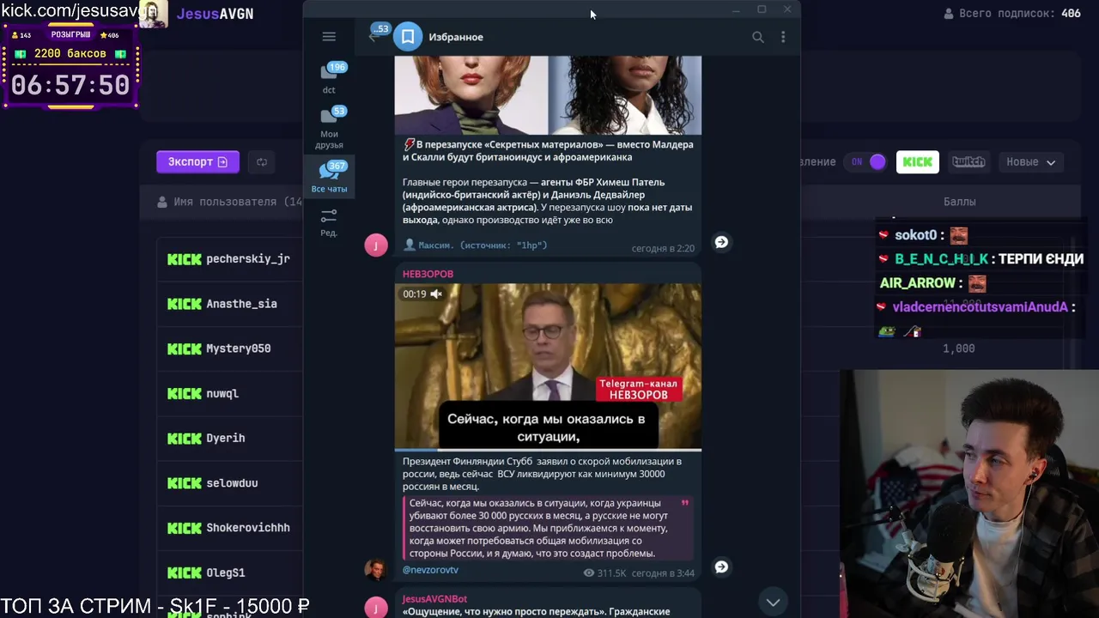
Task: Expand the Новые sorting dropdown
Action: click(1030, 161)
